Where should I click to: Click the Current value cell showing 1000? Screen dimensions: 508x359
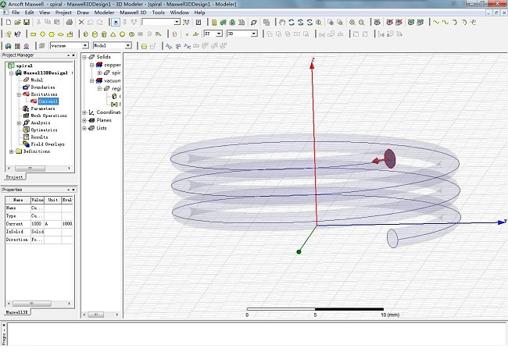pos(37,224)
